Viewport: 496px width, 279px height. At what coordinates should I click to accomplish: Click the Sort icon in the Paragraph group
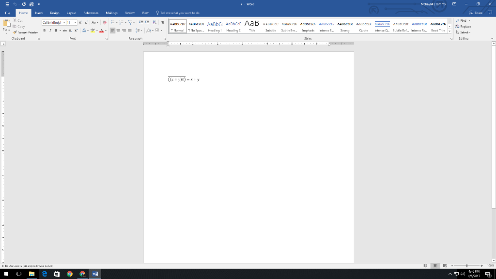point(155,23)
